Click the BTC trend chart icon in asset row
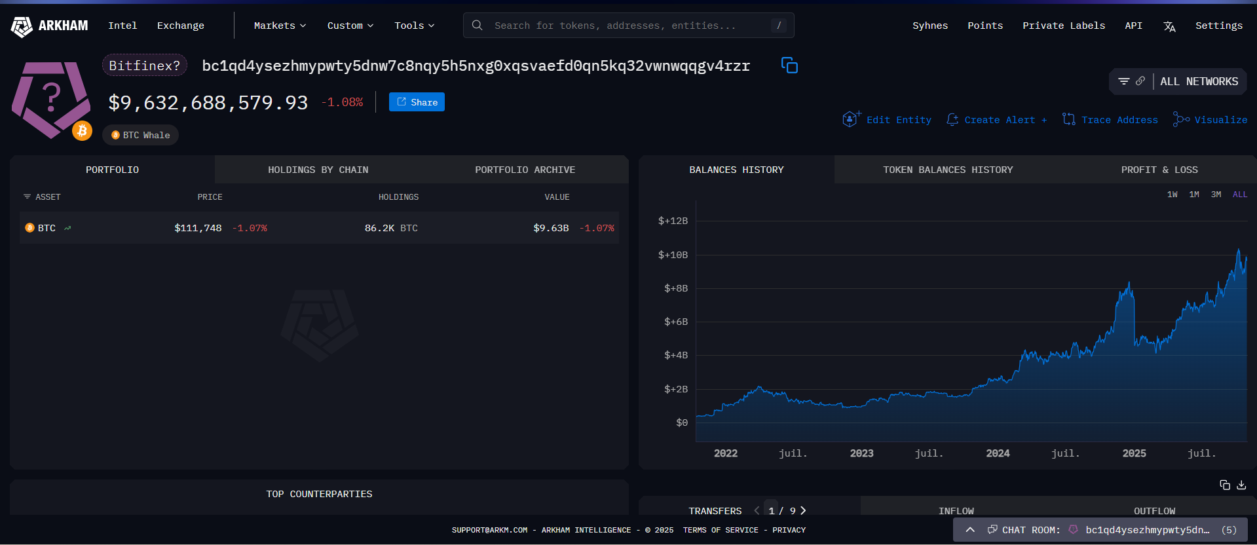Image resolution: width=1257 pixels, height=545 pixels. [67, 228]
